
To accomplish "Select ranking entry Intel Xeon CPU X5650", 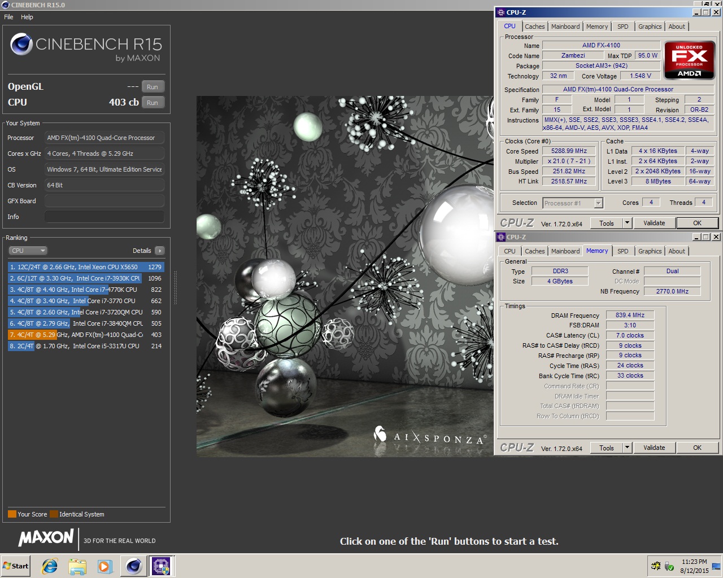I will pos(86,267).
